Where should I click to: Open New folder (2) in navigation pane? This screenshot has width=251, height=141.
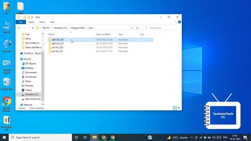pyautogui.click(x=32, y=43)
